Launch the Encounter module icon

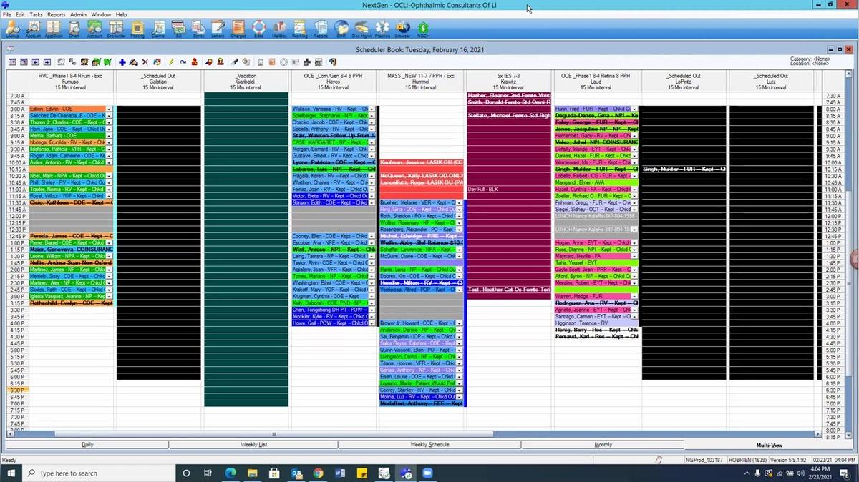tap(116, 29)
